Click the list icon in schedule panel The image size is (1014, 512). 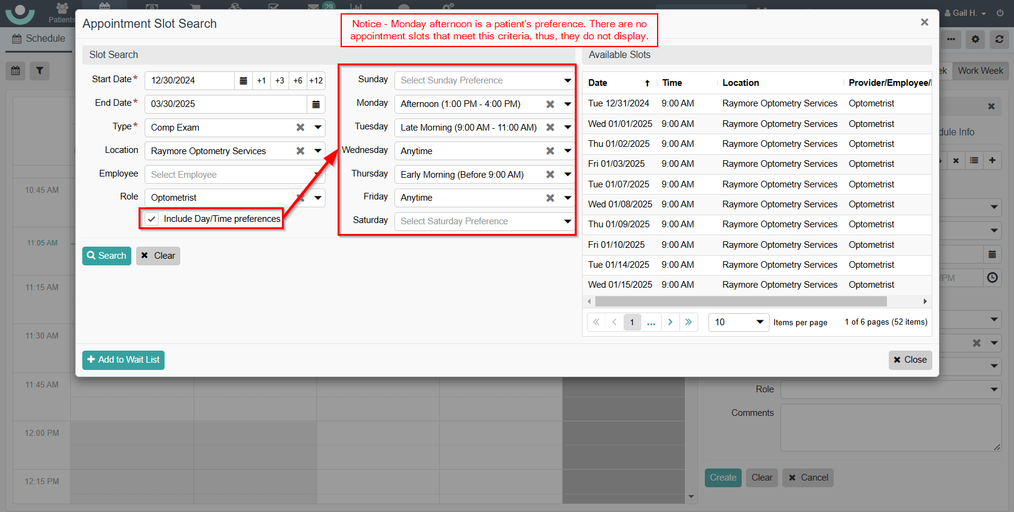(x=974, y=160)
